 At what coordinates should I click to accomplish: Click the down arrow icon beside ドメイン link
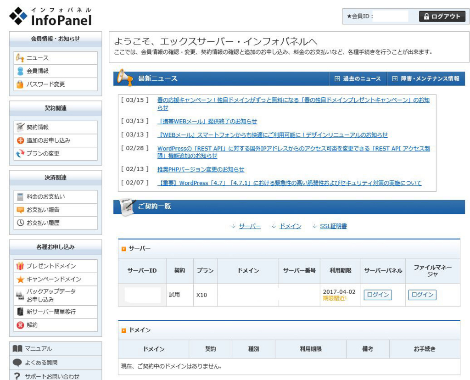coord(274,226)
